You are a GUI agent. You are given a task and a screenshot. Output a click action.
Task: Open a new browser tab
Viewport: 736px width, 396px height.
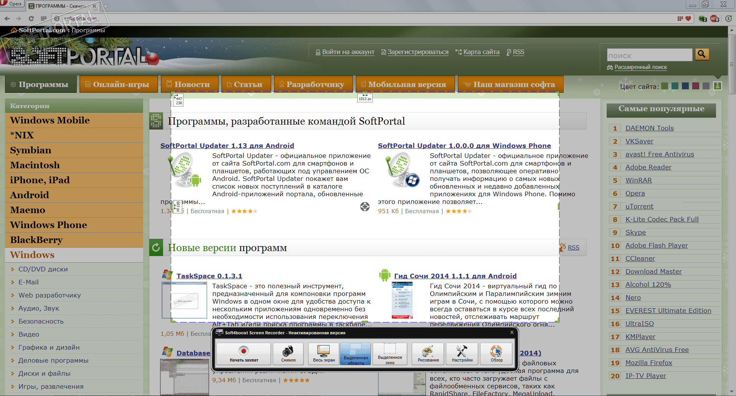[x=106, y=6]
